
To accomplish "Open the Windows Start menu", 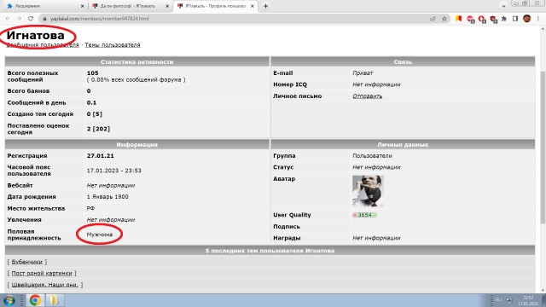I will pyautogui.click(x=9, y=300).
